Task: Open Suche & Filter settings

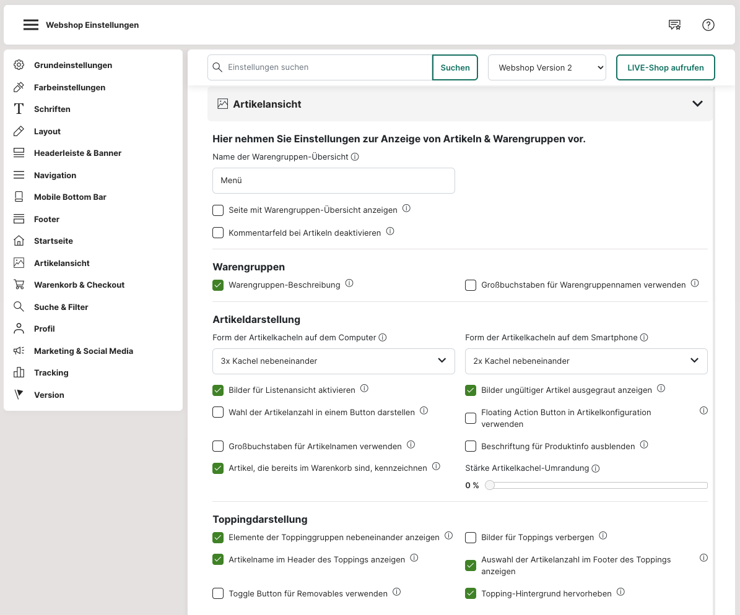Action: [61, 307]
